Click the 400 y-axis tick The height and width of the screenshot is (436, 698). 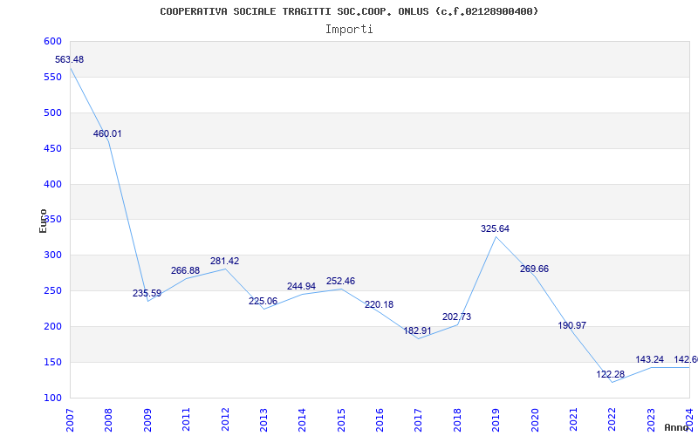click(52, 184)
